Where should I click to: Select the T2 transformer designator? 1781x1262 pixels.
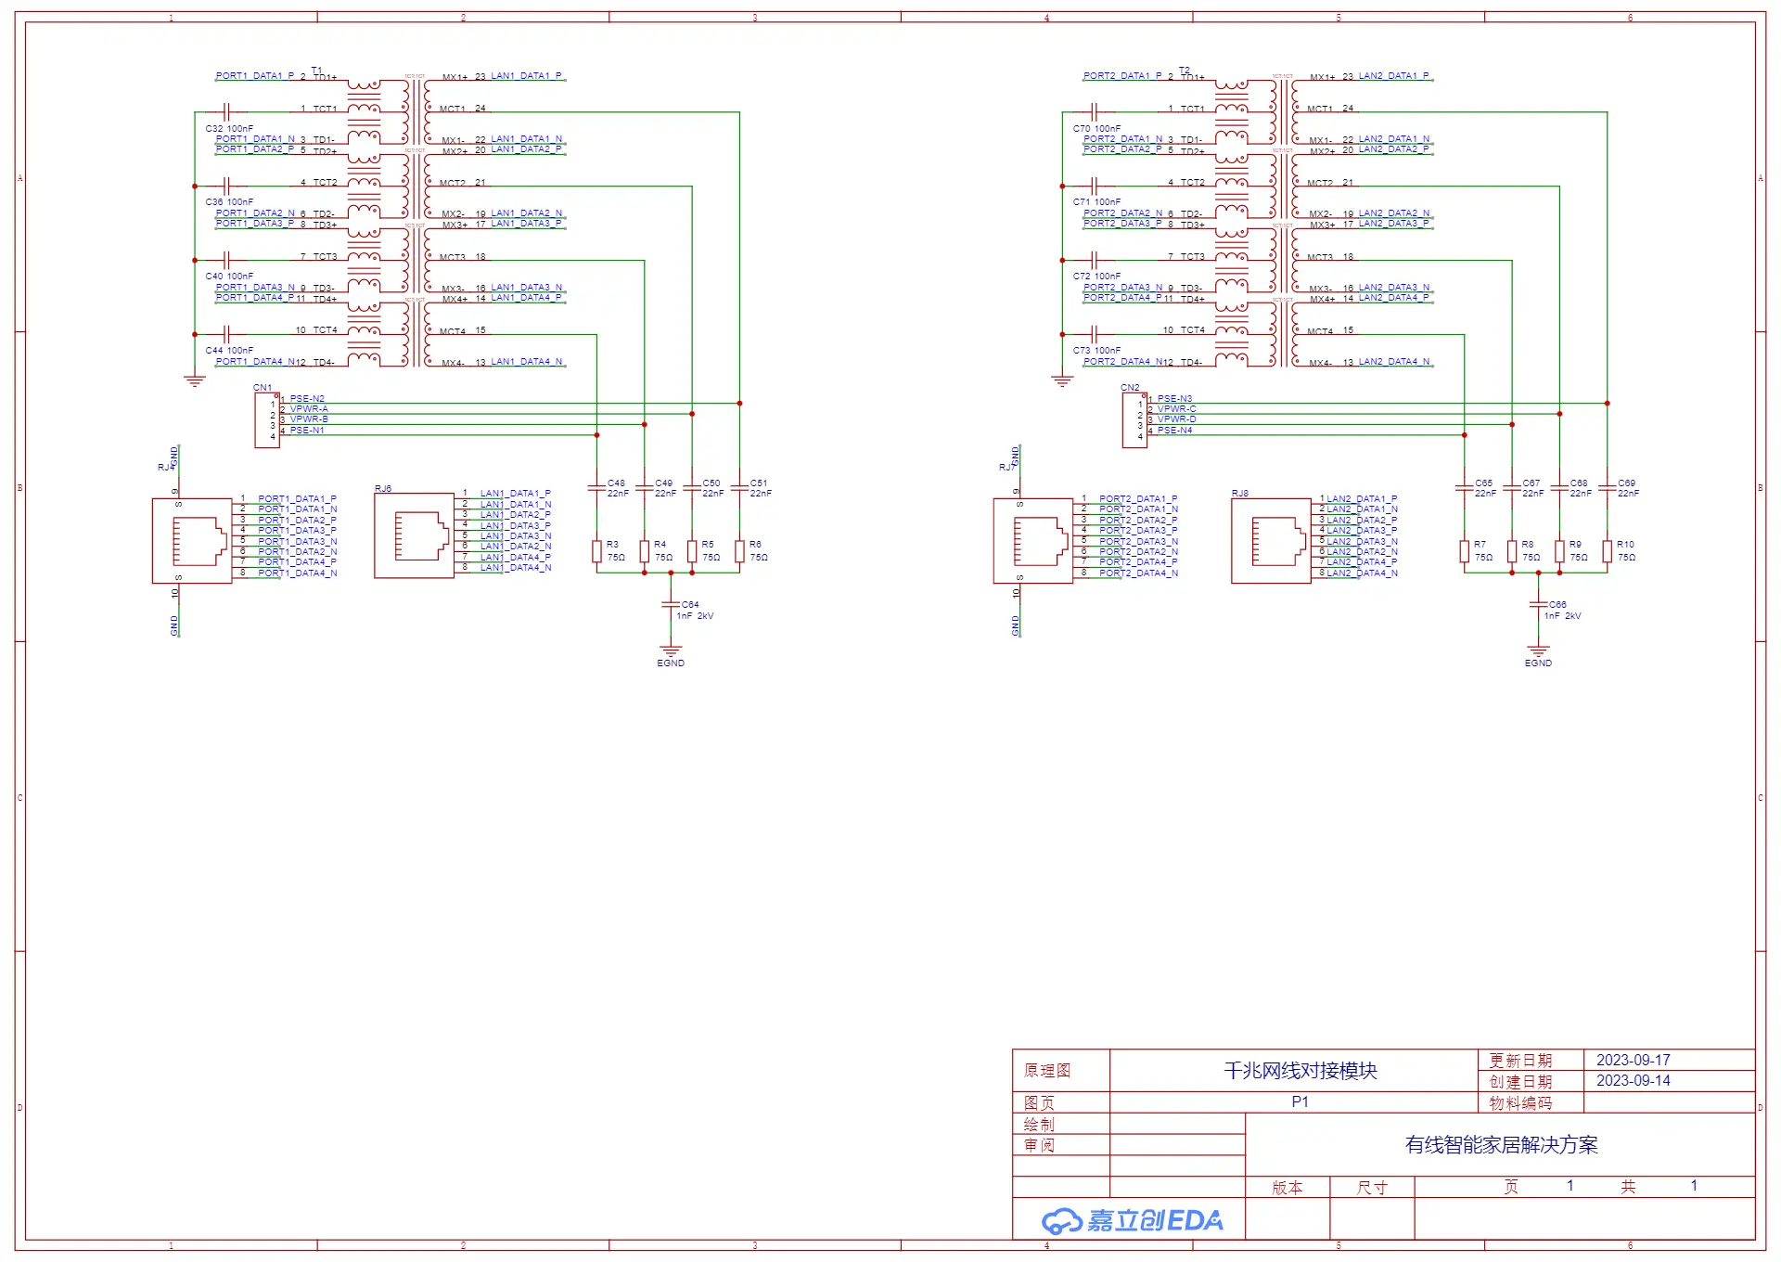[x=1185, y=71]
